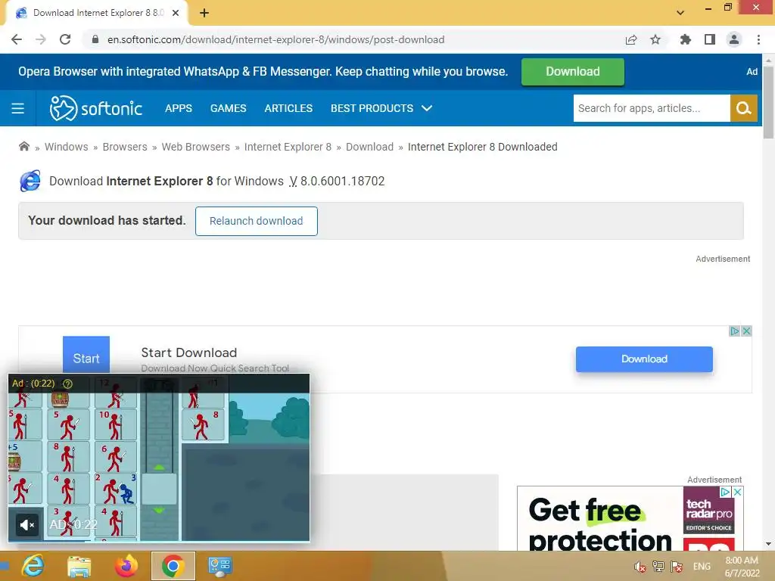This screenshot has height=581, width=775.
Task: Click the Start Download ad headline
Action: click(188, 353)
